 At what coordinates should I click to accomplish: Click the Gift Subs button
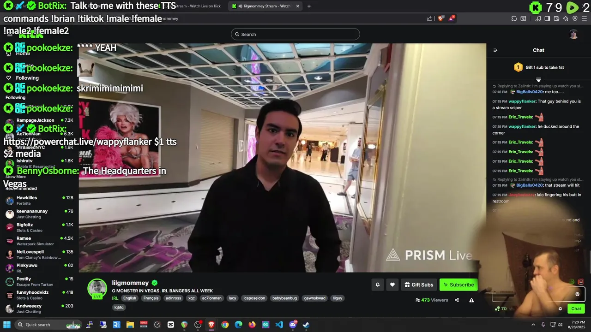point(419,285)
